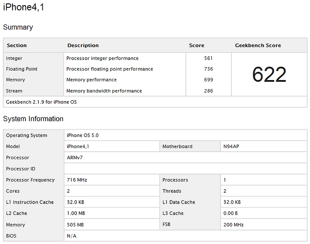
Task: Select the Floating Point score 736
Action: (x=208, y=69)
